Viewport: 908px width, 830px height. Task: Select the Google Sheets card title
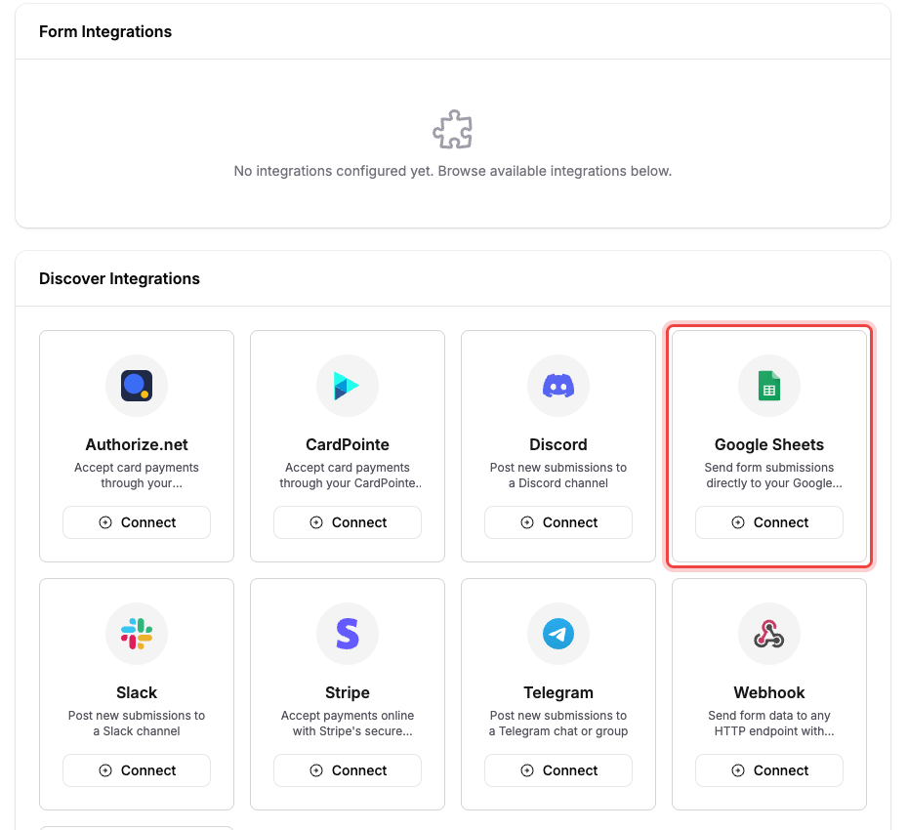pyautogui.click(x=769, y=444)
